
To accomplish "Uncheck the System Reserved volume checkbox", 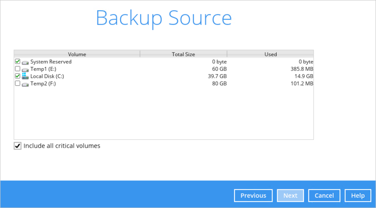I will (18, 61).
